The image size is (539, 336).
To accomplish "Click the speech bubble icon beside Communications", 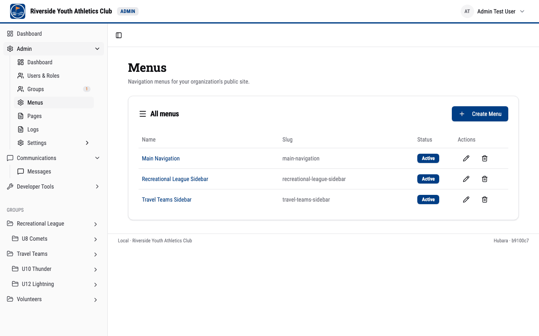I will click(x=10, y=158).
